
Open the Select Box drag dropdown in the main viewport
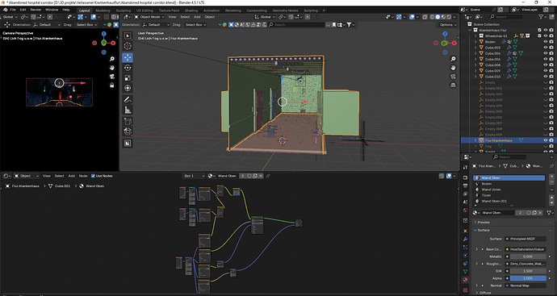[195, 25]
